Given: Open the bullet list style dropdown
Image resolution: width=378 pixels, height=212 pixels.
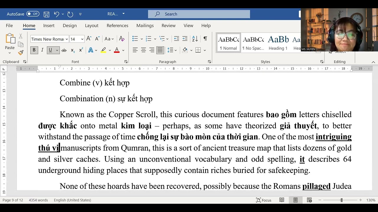Looking at the screenshot, I should (142, 39).
